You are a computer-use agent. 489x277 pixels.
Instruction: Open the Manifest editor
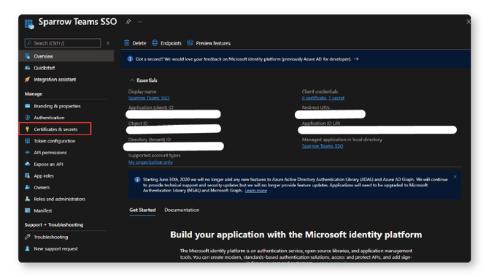pyautogui.click(x=43, y=210)
